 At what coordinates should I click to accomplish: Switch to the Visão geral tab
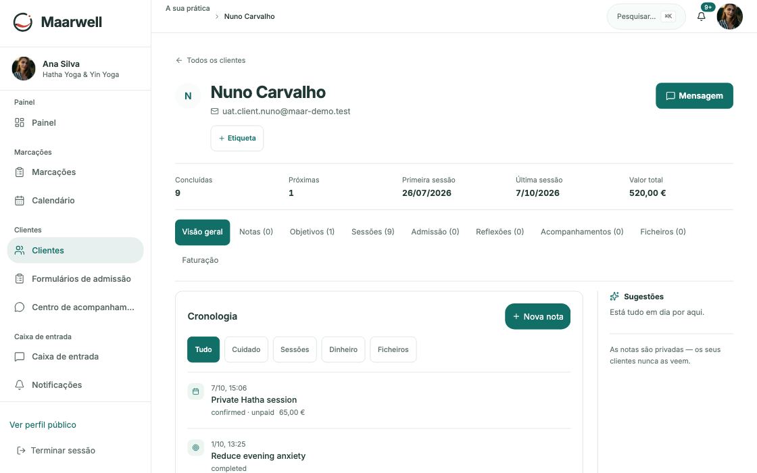202,232
